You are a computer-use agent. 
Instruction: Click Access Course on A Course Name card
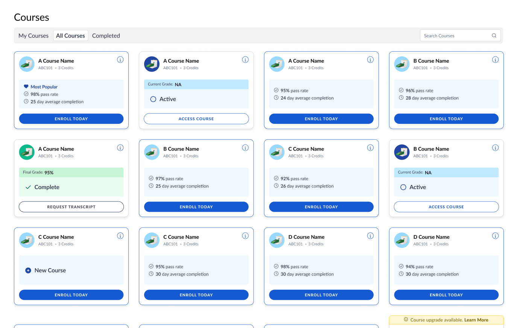click(196, 119)
